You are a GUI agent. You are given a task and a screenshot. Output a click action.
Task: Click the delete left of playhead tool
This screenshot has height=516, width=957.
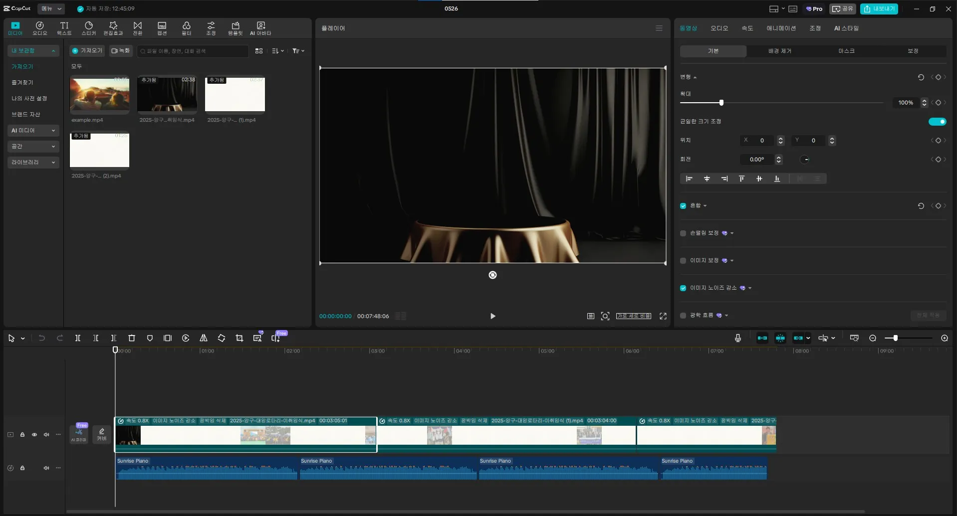tap(96, 338)
